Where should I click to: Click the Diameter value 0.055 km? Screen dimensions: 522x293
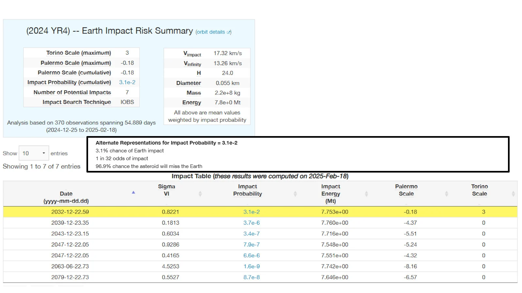click(228, 83)
